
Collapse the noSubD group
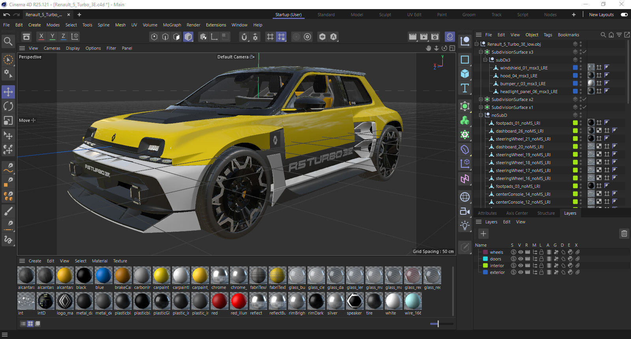click(481, 115)
